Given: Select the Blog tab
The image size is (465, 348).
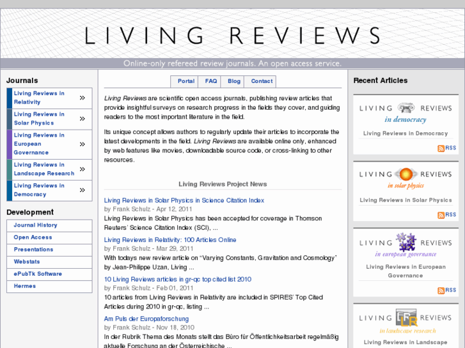Looking at the screenshot, I should click(x=234, y=81).
